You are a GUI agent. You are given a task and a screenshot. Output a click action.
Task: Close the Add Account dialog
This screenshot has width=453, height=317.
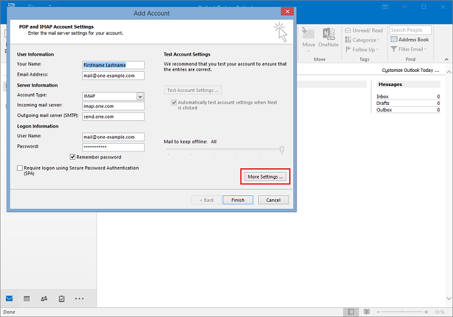pyautogui.click(x=287, y=11)
